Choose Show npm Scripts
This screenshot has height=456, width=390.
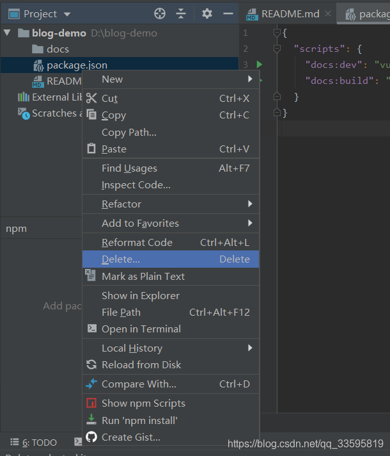(171, 403)
